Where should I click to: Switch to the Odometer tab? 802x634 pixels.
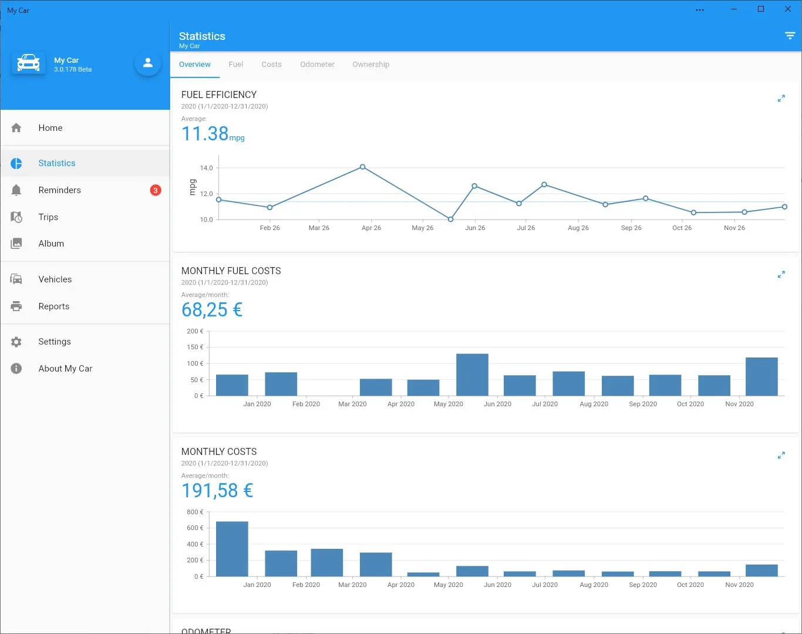pyautogui.click(x=318, y=65)
